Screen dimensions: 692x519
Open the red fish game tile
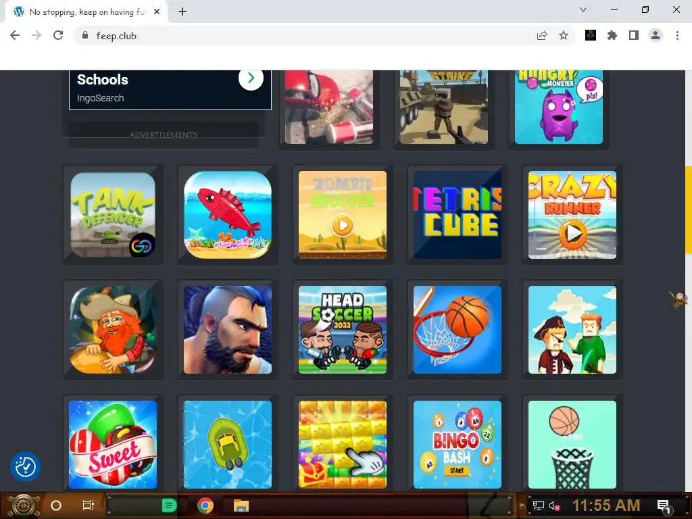[x=228, y=215]
